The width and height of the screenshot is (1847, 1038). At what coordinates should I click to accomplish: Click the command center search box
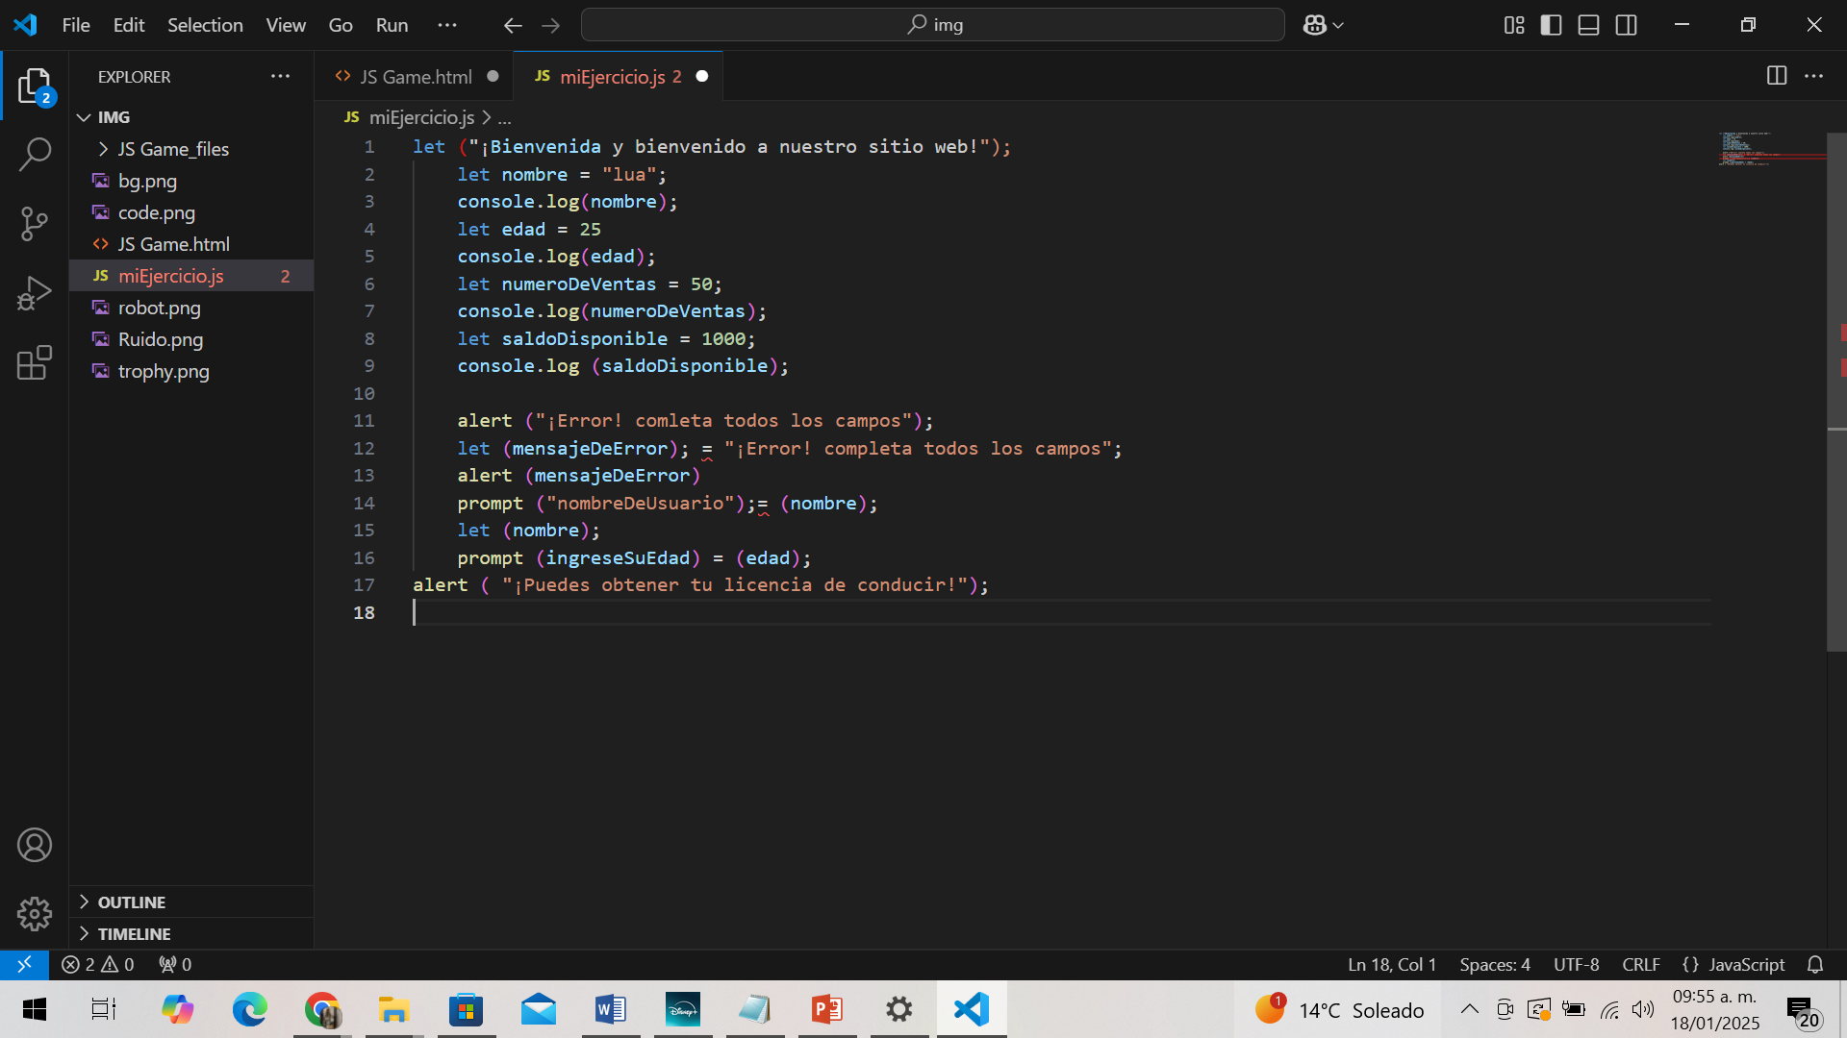coord(932,25)
